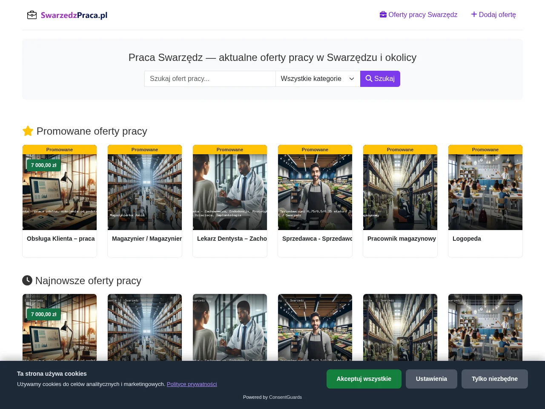Open promoted Pracownik magazynowy thumbnail
Screen dimensions: 545x409
(x=400, y=192)
